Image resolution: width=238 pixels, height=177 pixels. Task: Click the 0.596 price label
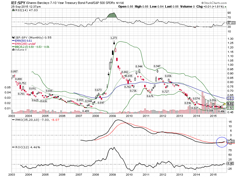coord(188,103)
